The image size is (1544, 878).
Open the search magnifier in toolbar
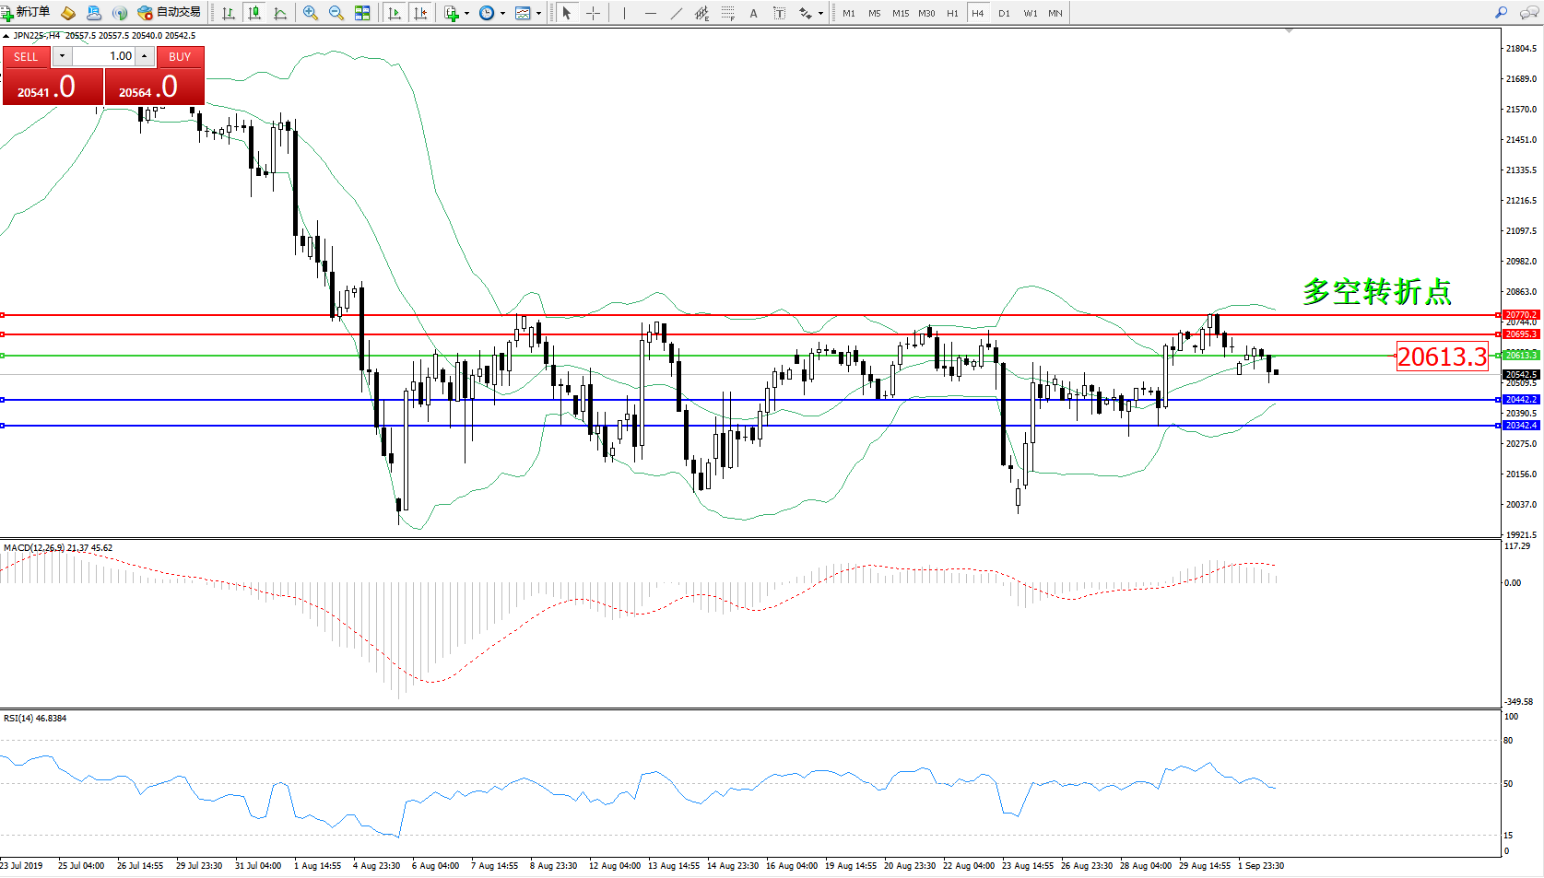[1501, 13]
